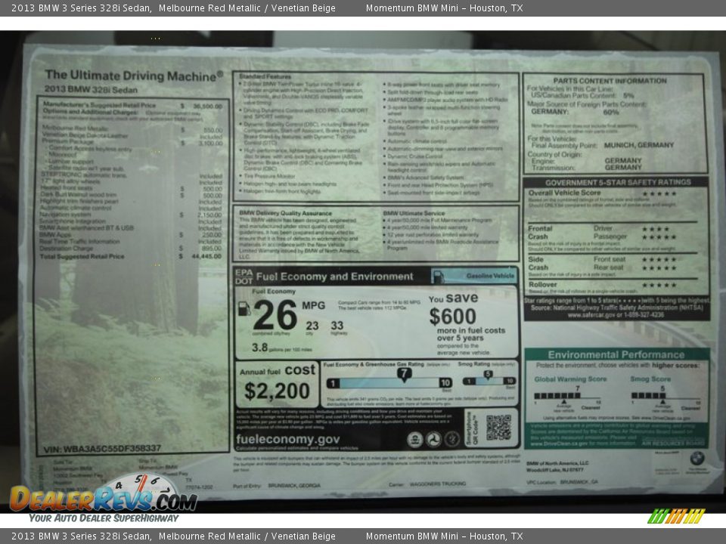Click the 23 city MPG value

312,326
